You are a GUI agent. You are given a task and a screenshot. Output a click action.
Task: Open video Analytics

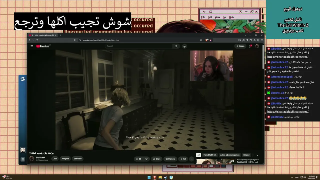pos(65,159)
